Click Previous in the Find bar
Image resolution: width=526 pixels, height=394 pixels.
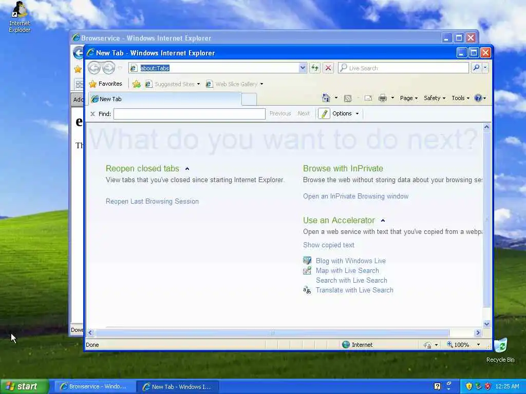(x=280, y=113)
